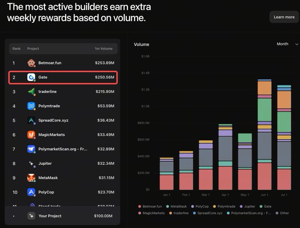The image size is (300, 228).
Task: Click the MetaMask project name
Action: point(48,178)
